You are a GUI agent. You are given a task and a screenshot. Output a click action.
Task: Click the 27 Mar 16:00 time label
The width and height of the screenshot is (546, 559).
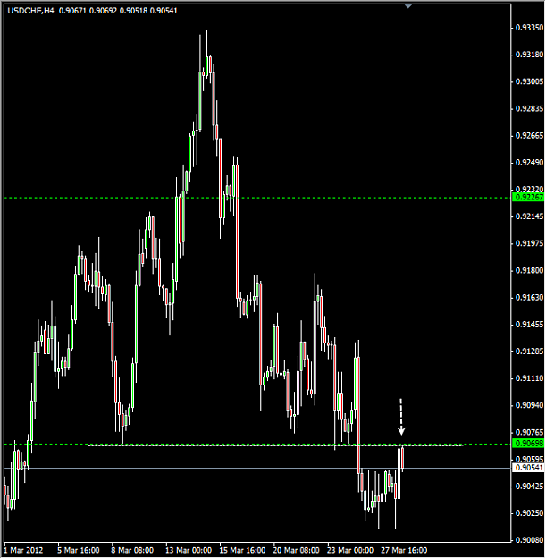tap(404, 550)
